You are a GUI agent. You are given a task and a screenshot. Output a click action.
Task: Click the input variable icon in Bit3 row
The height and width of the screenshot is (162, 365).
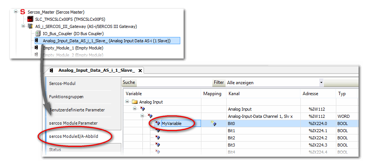(157, 145)
